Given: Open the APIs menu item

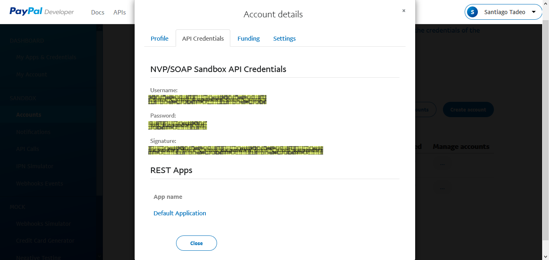Looking at the screenshot, I should (119, 12).
